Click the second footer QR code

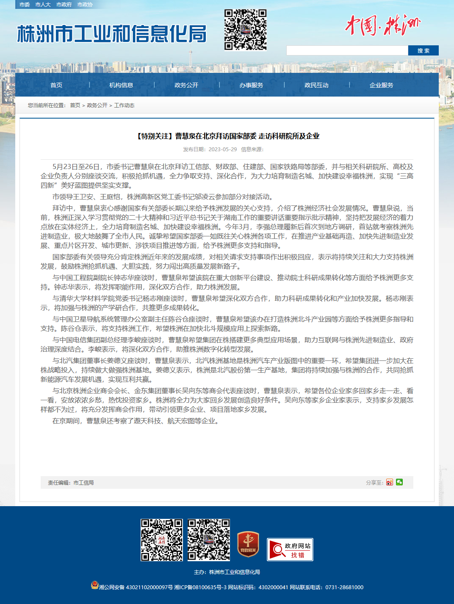point(209,540)
